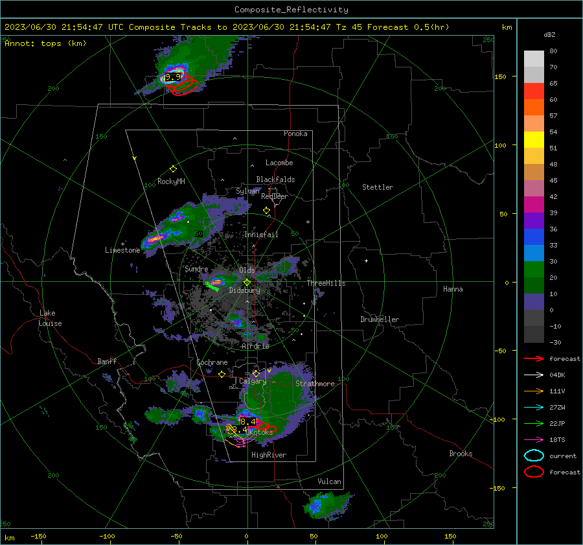
Task: Click the orange 111V arrow legend icon
Action: tap(534, 391)
